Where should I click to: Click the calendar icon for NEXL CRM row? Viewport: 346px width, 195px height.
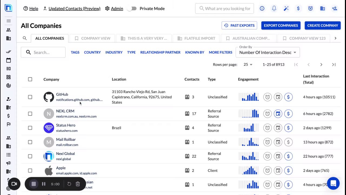278,114
